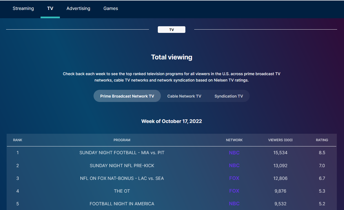Image resolution: width=344 pixels, height=210 pixels.
Task: Select THE OT program entry
Action: point(122,191)
